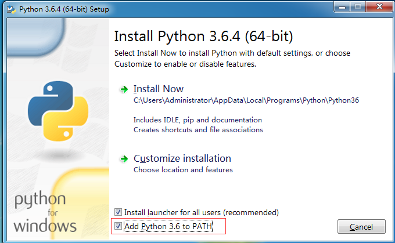This screenshot has height=243, width=395.
Task: Minimize the Python Setup window
Action: [x=342, y=7]
